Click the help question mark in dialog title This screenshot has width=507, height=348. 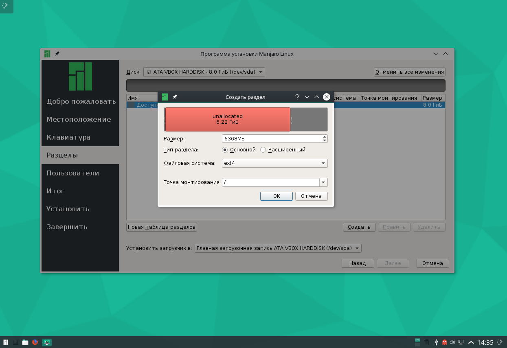pyautogui.click(x=297, y=97)
